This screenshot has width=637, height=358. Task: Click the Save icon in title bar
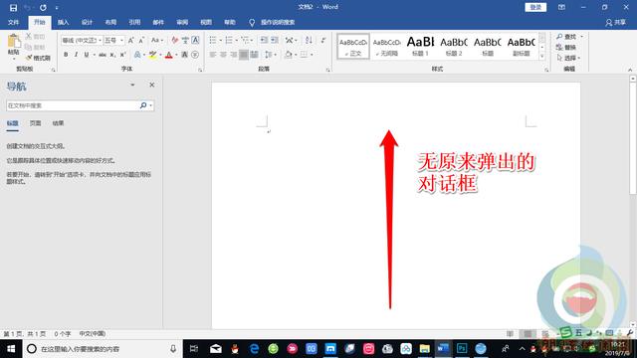click(13, 7)
